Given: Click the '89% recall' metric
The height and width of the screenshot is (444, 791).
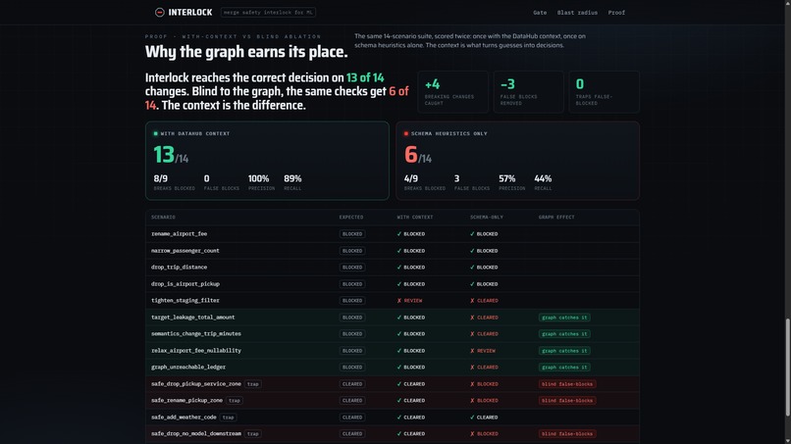Looking at the screenshot, I should pos(292,182).
